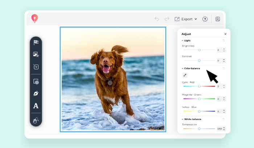Viewport: 254px width, 148px height.
Task: Reset the Light section
Action: (224, 41)
